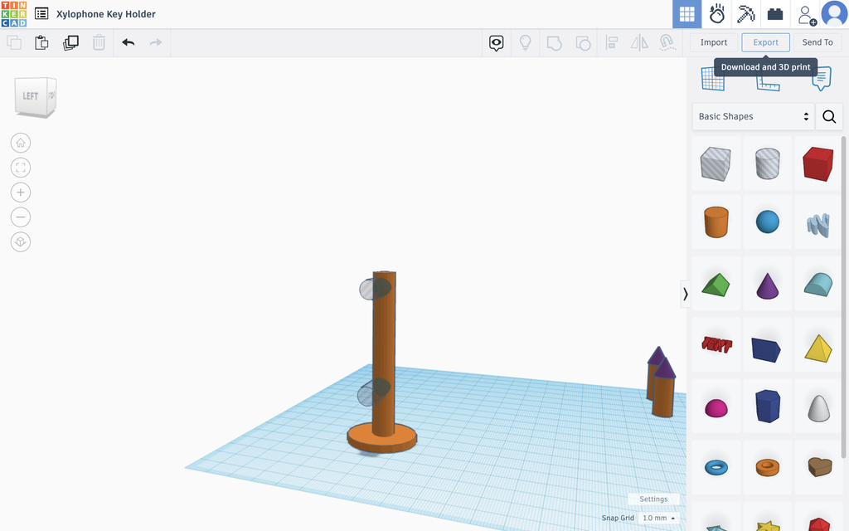The image size is (849, 531).
Task: Select the Workplane tool icon
Action: (712, 80)
